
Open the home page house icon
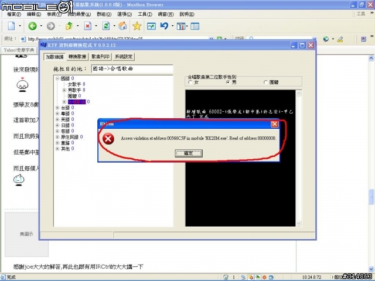(x=122, y=26)
